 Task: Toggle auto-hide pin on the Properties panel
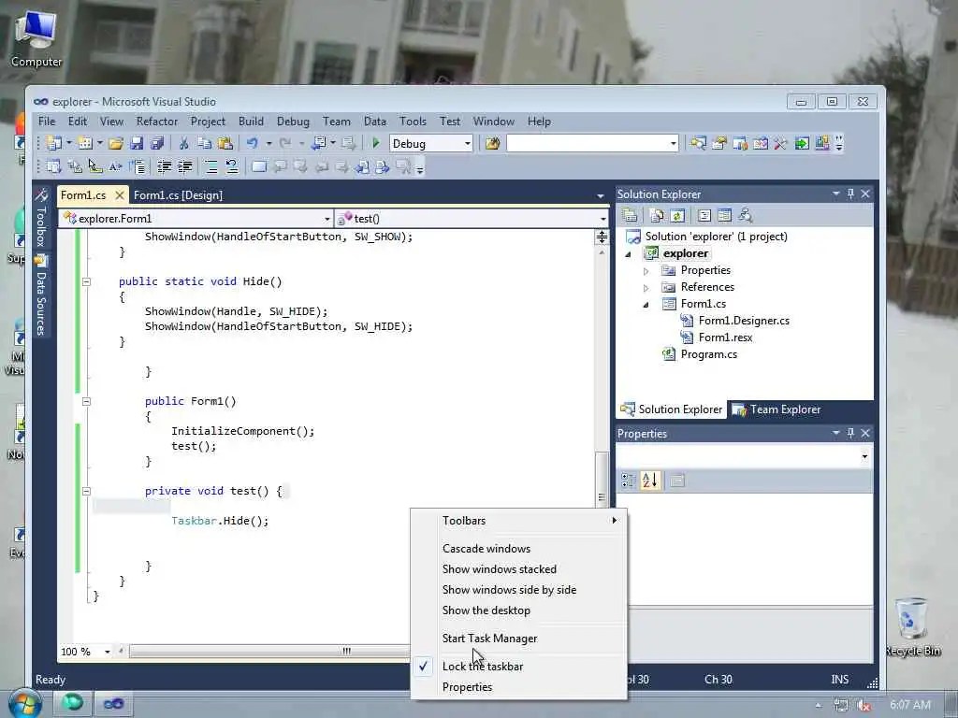pyautogui.click(x=850, y=433)
